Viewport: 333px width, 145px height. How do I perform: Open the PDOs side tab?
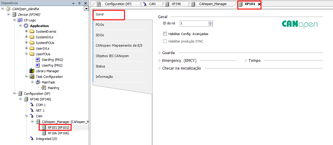tap(100, 25)
